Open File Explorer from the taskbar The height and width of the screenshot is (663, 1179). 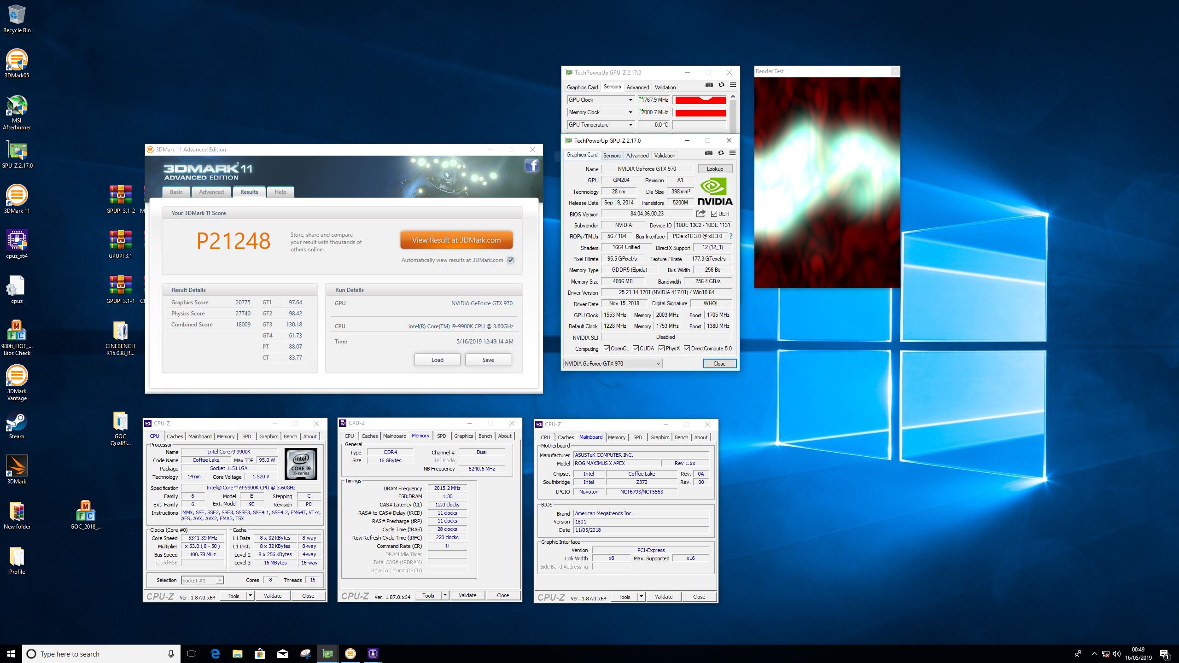tap(237, 654)
